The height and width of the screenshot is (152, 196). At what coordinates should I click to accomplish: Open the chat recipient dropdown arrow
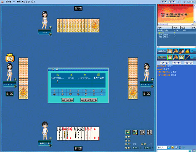[x=169, y=147]
